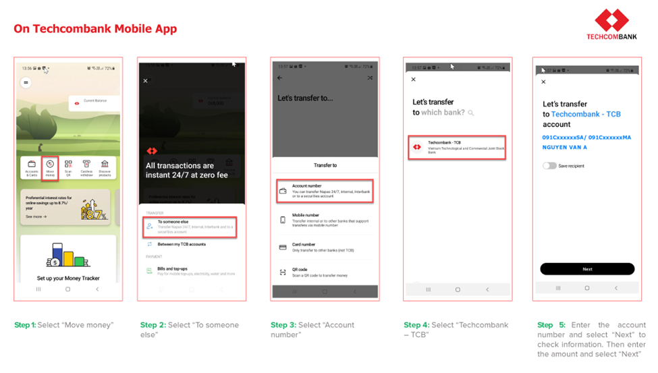Tap card icon beside Card number
The height and width of the screenshot is (373, 658).
pyautogui.click(x=283, y=247)
